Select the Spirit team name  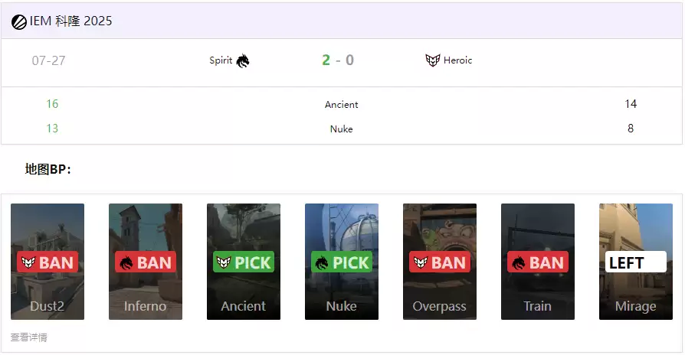click(221, 60)
